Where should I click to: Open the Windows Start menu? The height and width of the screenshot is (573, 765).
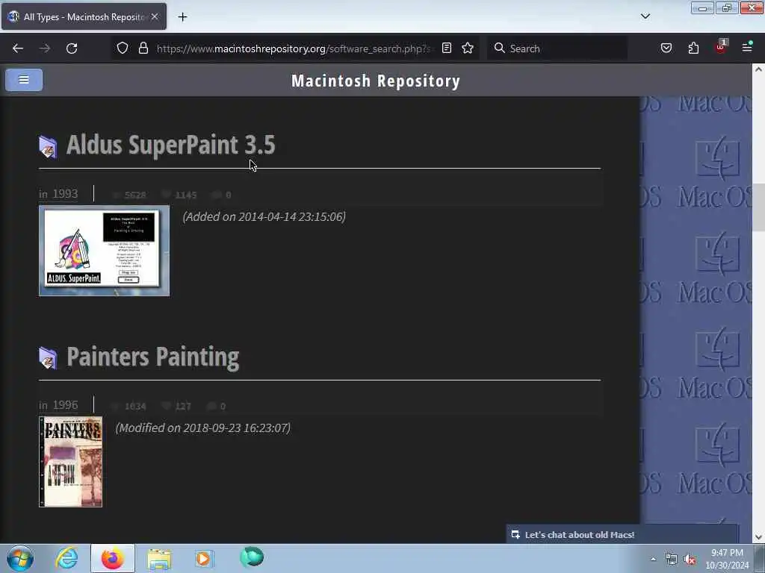point(20,558)
